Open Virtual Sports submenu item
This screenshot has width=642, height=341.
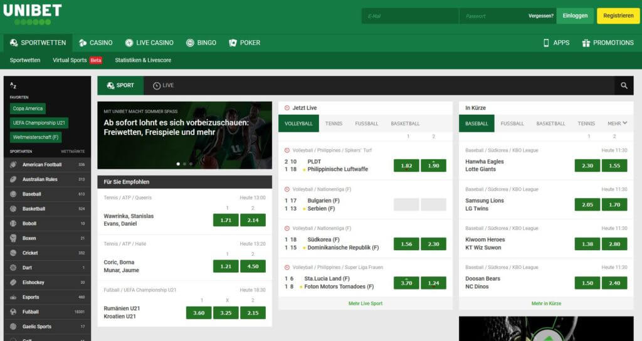tap(77, 60)
